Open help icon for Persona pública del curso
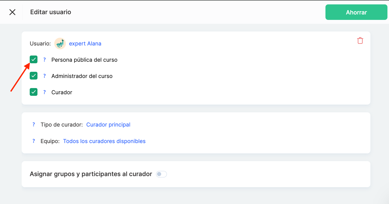This screenshot has height=204, width=389. coord(44,60)
